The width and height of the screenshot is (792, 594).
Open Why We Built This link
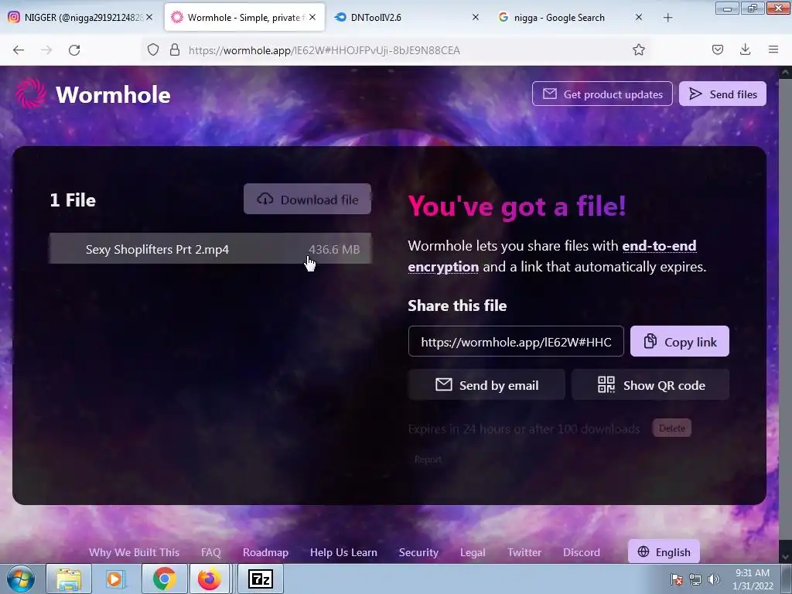(x=134, y=552)
